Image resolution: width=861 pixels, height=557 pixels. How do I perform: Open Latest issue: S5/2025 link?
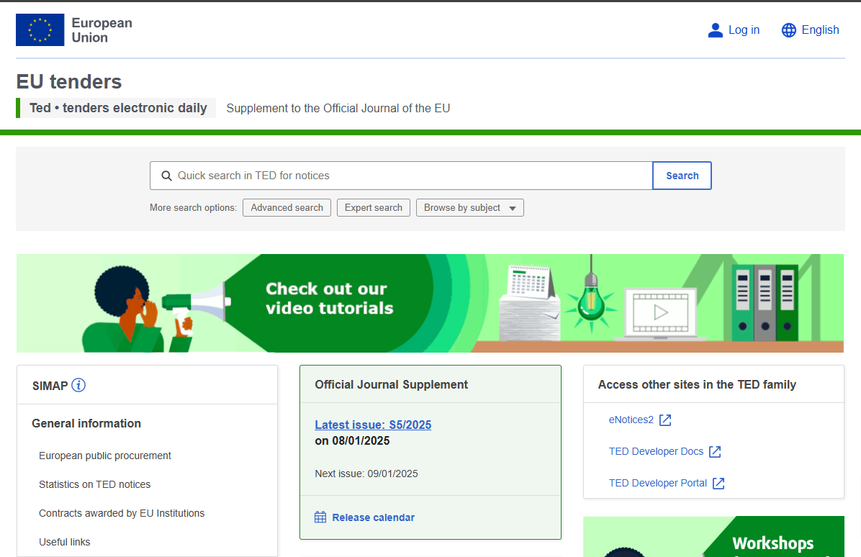click(373, 425)
